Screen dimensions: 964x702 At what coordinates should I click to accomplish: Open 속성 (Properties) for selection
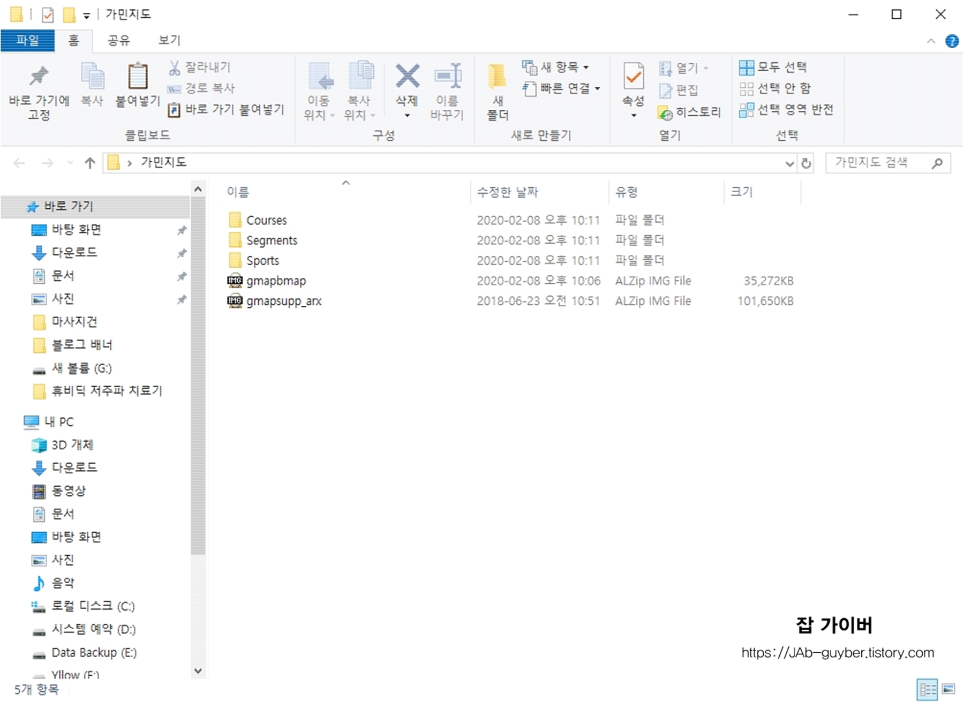[x=633, y=86]
